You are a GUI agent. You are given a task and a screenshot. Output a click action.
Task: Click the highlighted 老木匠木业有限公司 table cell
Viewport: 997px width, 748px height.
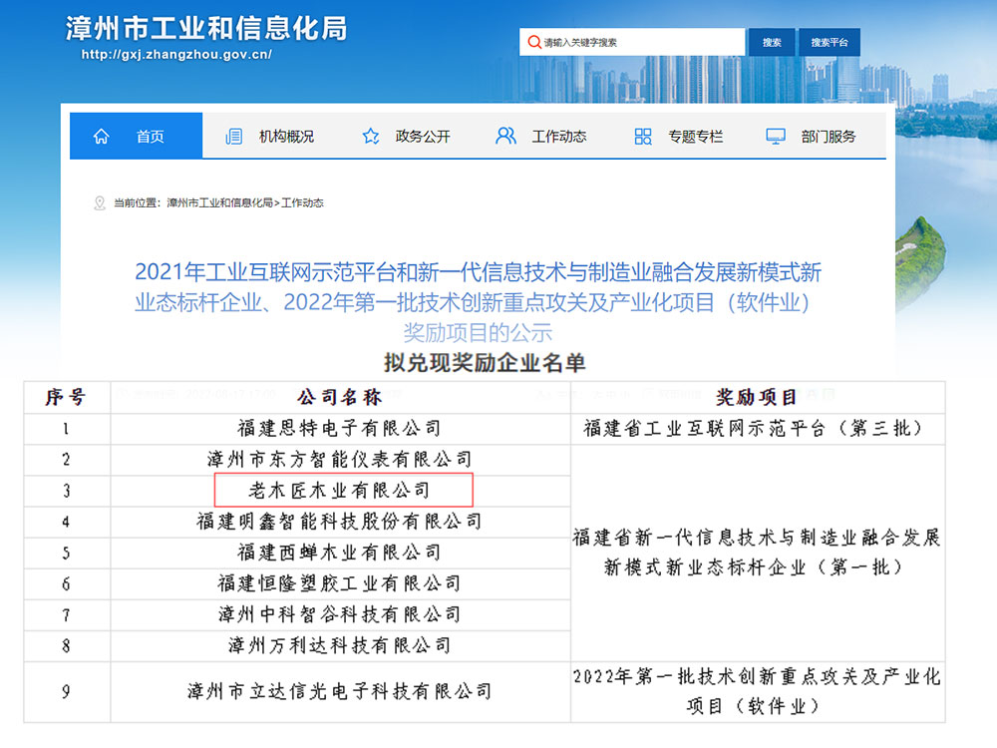[343, 491]
